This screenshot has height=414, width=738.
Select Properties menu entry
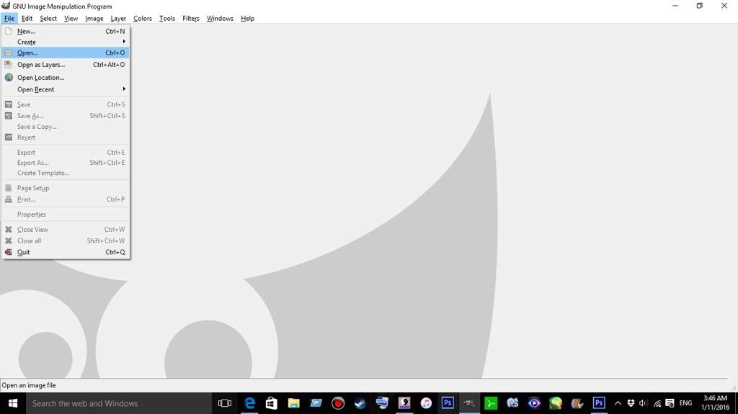click(x=66, y=215)
